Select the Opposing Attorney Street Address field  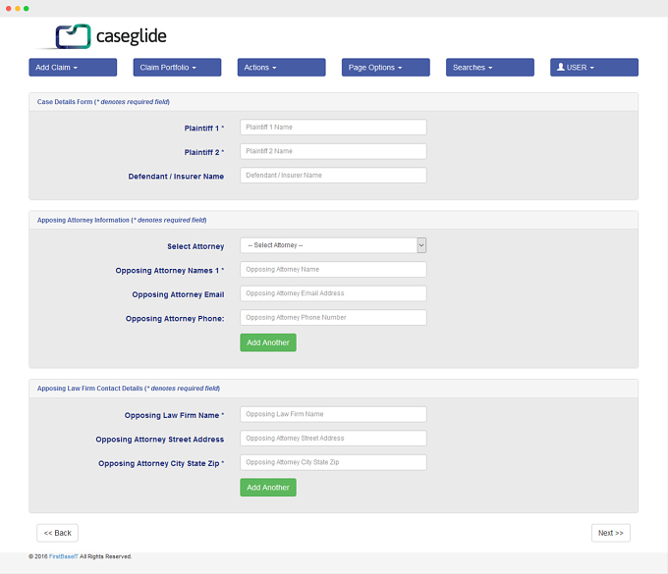click(x=333, y=439)
